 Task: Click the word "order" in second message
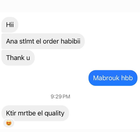click(x=51, y=41)
